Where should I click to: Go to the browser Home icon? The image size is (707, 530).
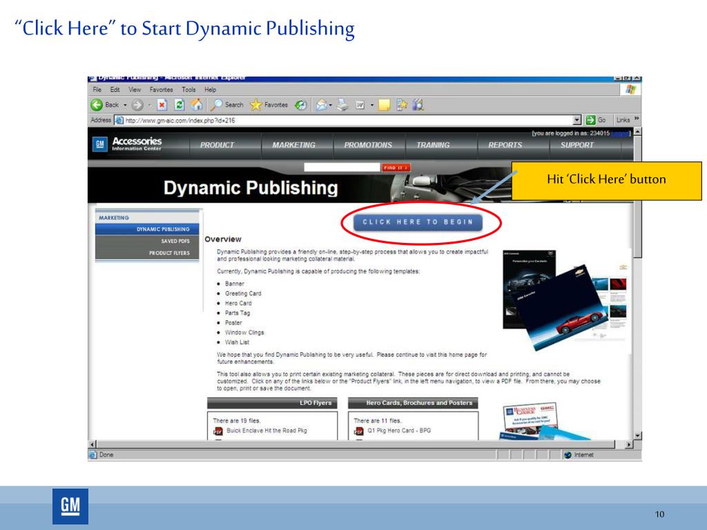[197, 105]
